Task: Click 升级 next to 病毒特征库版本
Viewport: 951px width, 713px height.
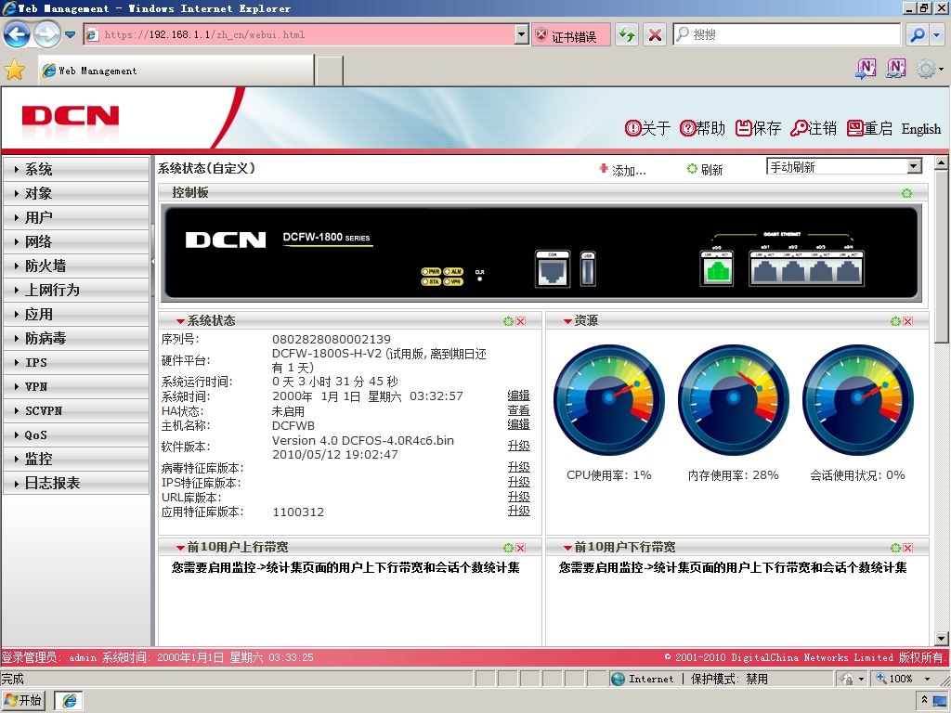Action: click(x=518, y=467)
